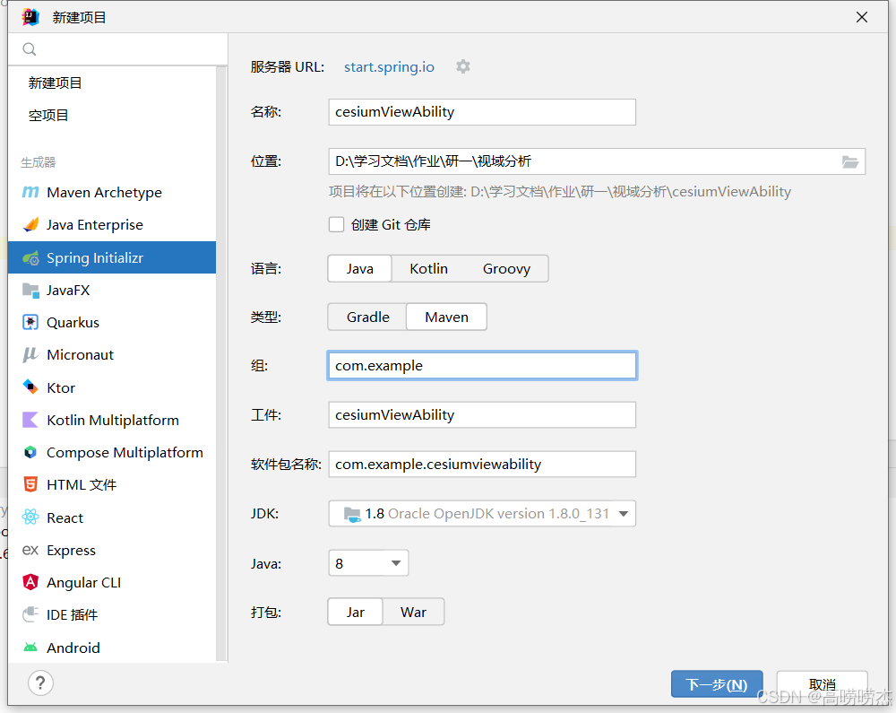Click the Java Enterprise icon
896x713 pixels.
(x=30, y=225)
